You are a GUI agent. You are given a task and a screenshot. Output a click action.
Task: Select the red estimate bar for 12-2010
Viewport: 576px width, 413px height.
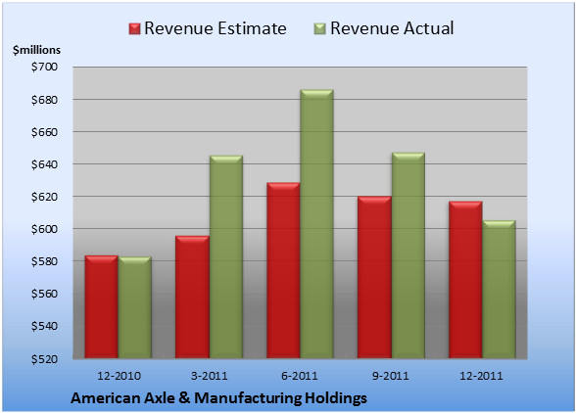102,307
